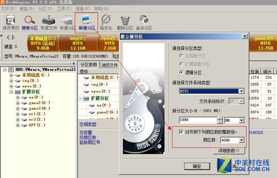
Task: Select eyoo (E:) row in partition list
Action: pyautogui.click(x=99, y=92)
